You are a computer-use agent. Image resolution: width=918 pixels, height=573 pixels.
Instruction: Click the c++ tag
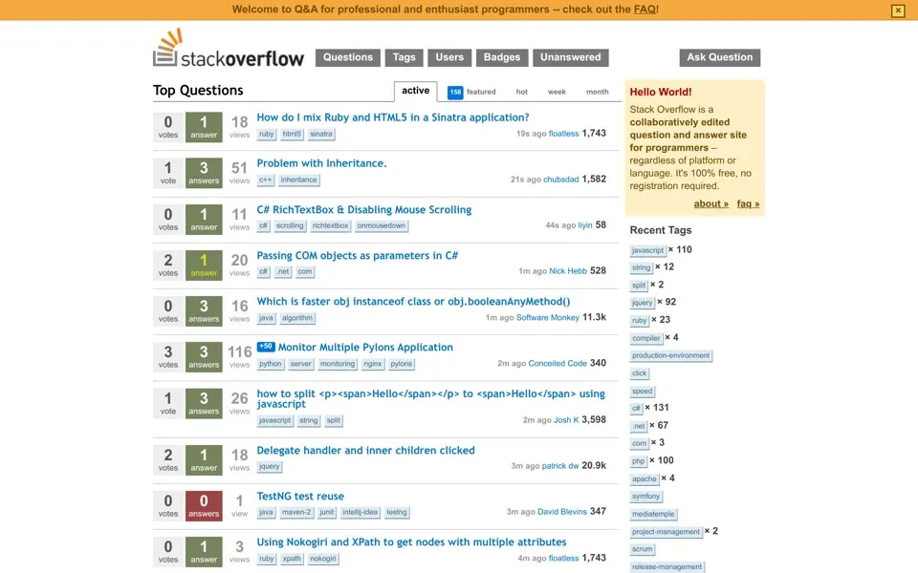click(265, 180)
